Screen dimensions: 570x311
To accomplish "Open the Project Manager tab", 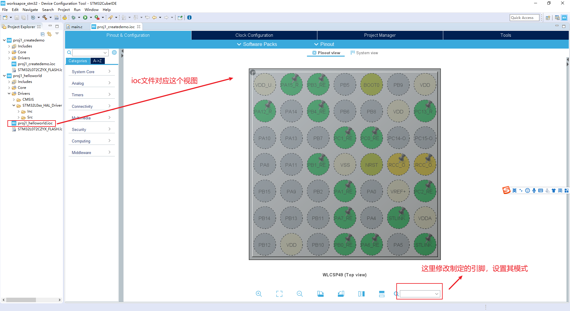I will pos(380,35).
